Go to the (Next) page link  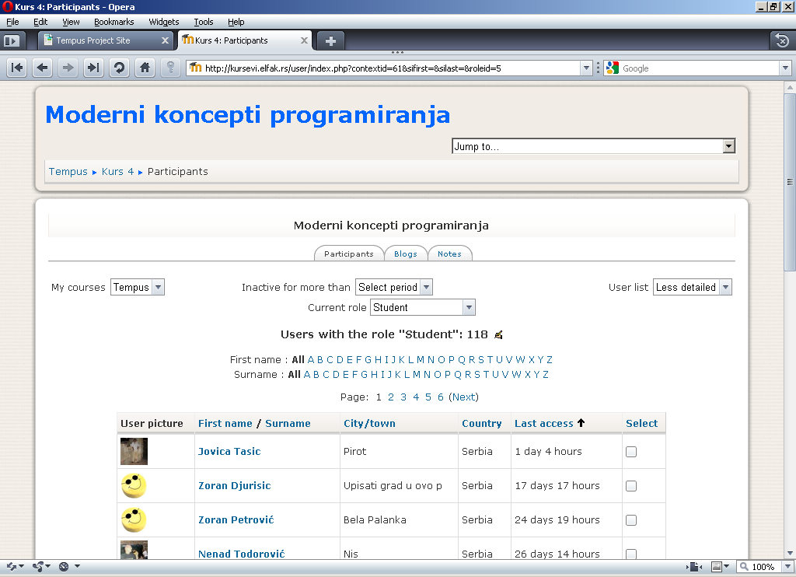(463, 397)
